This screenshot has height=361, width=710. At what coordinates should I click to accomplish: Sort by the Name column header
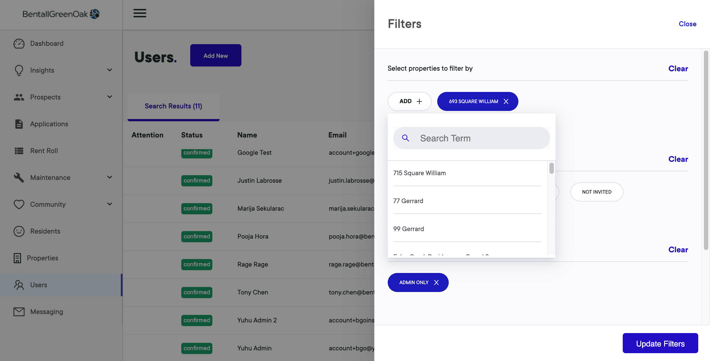point(247,135)
